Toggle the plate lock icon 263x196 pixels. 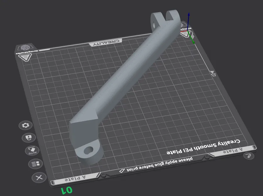point(29,138)
